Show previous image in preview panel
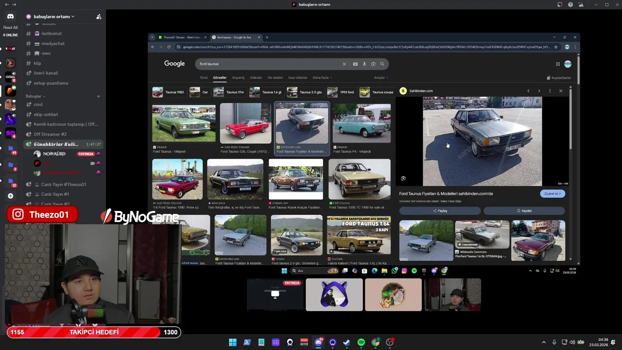 click(528, 91)
